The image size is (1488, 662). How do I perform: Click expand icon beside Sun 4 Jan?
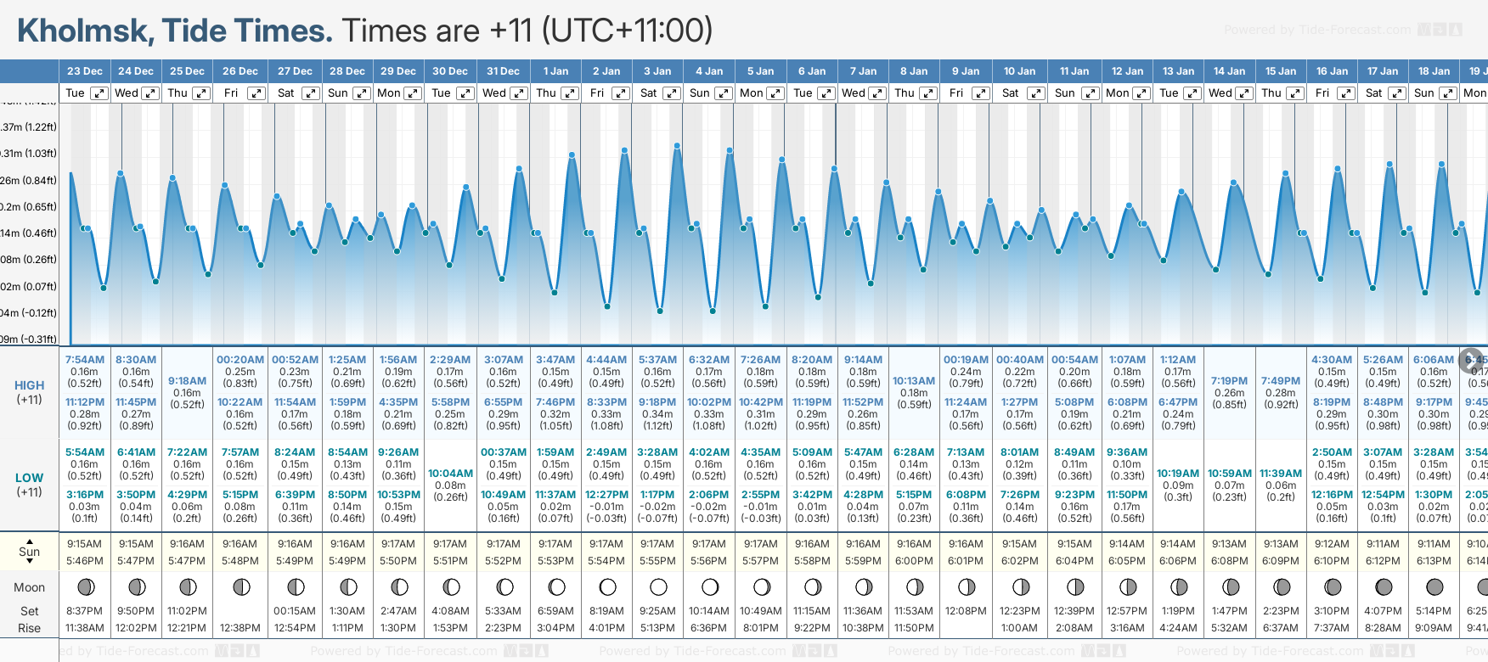[x=723, y=93]
